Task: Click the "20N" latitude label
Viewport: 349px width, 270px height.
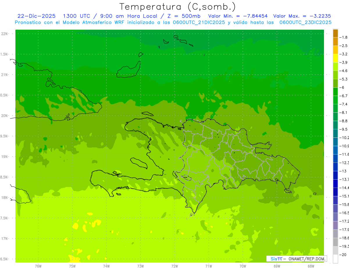Action: coord(5,116)
